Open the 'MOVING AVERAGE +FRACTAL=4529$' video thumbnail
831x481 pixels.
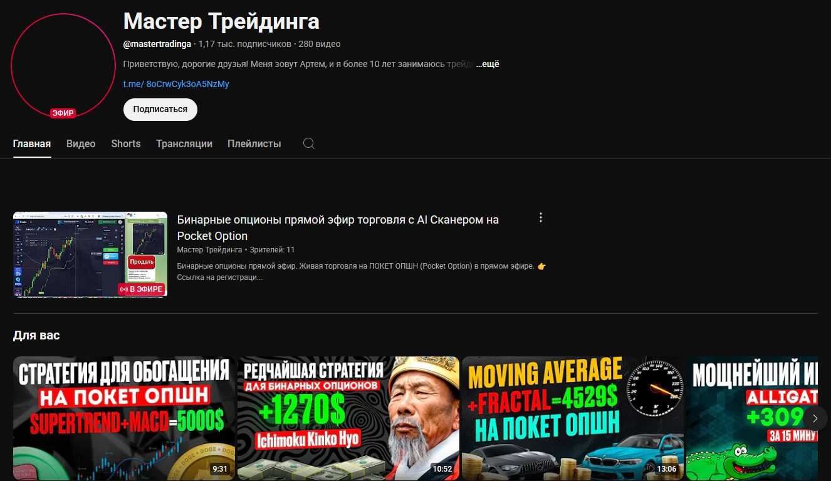(x=573, y=418)
